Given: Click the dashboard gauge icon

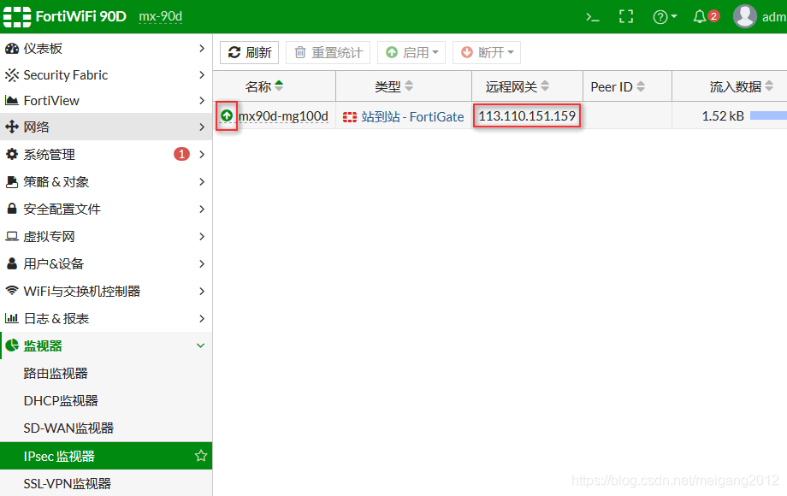Looking at the screenshot, I should click(x=11, y=48).
